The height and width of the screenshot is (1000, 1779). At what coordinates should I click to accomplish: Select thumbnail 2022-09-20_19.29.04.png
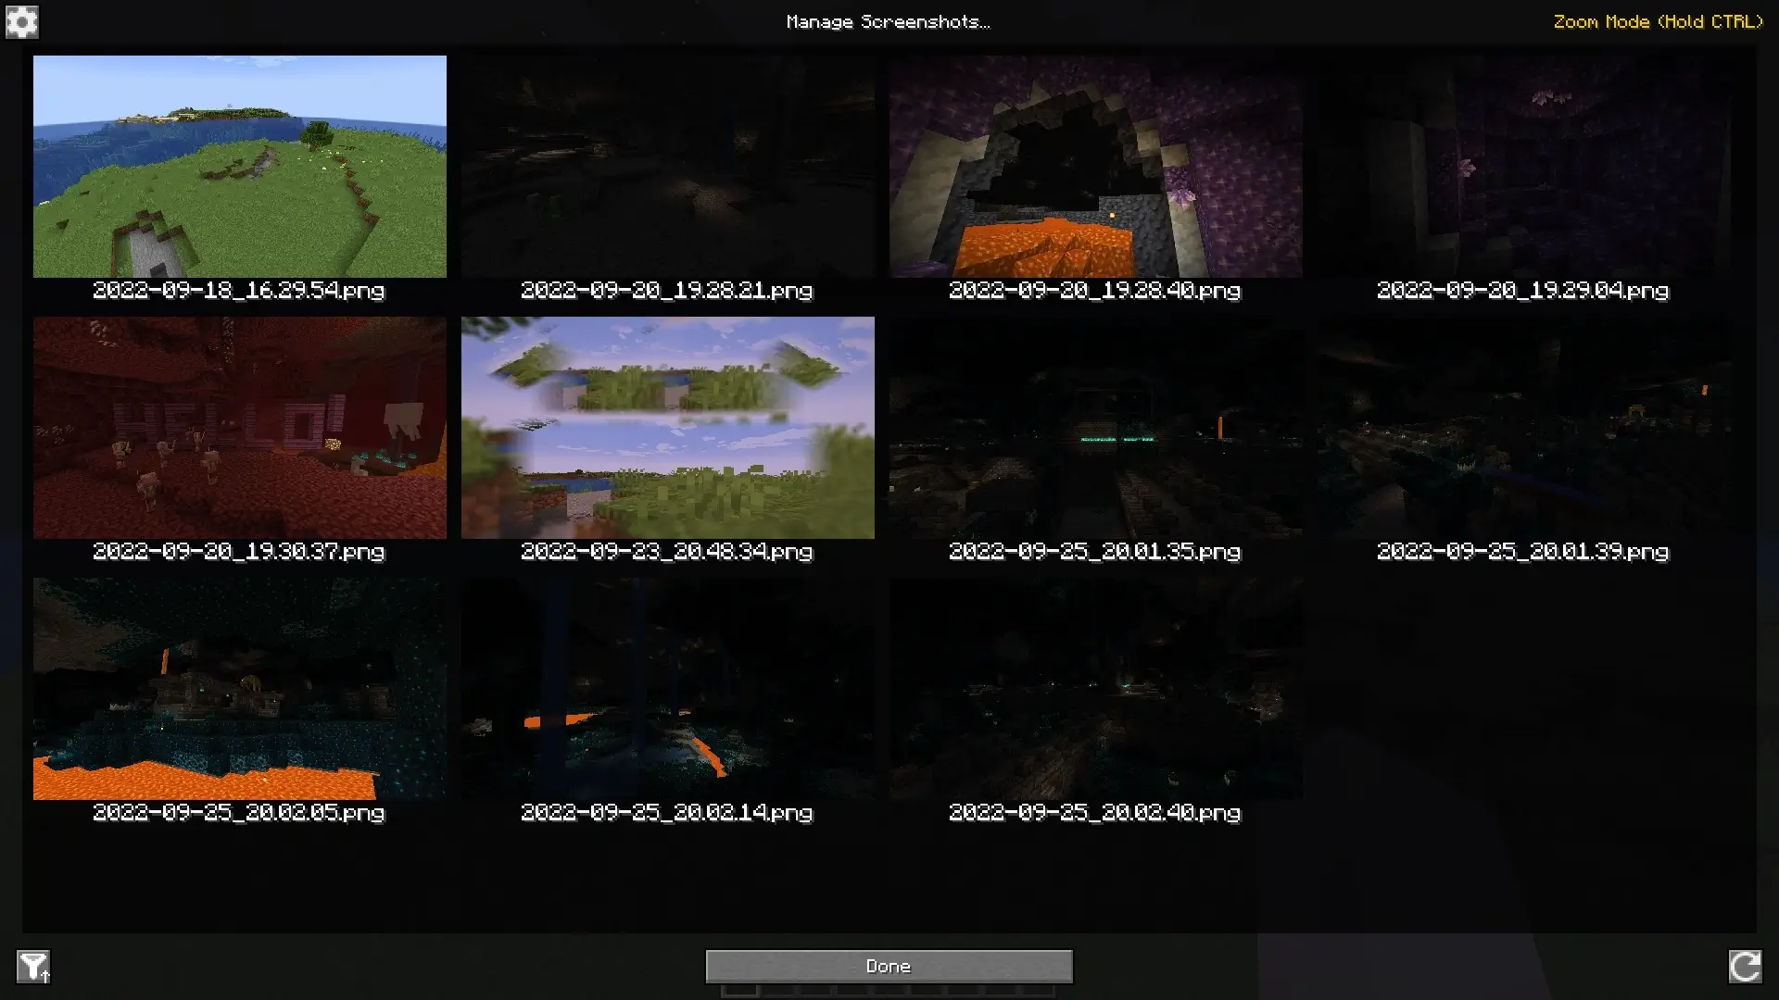[1523, 167]
